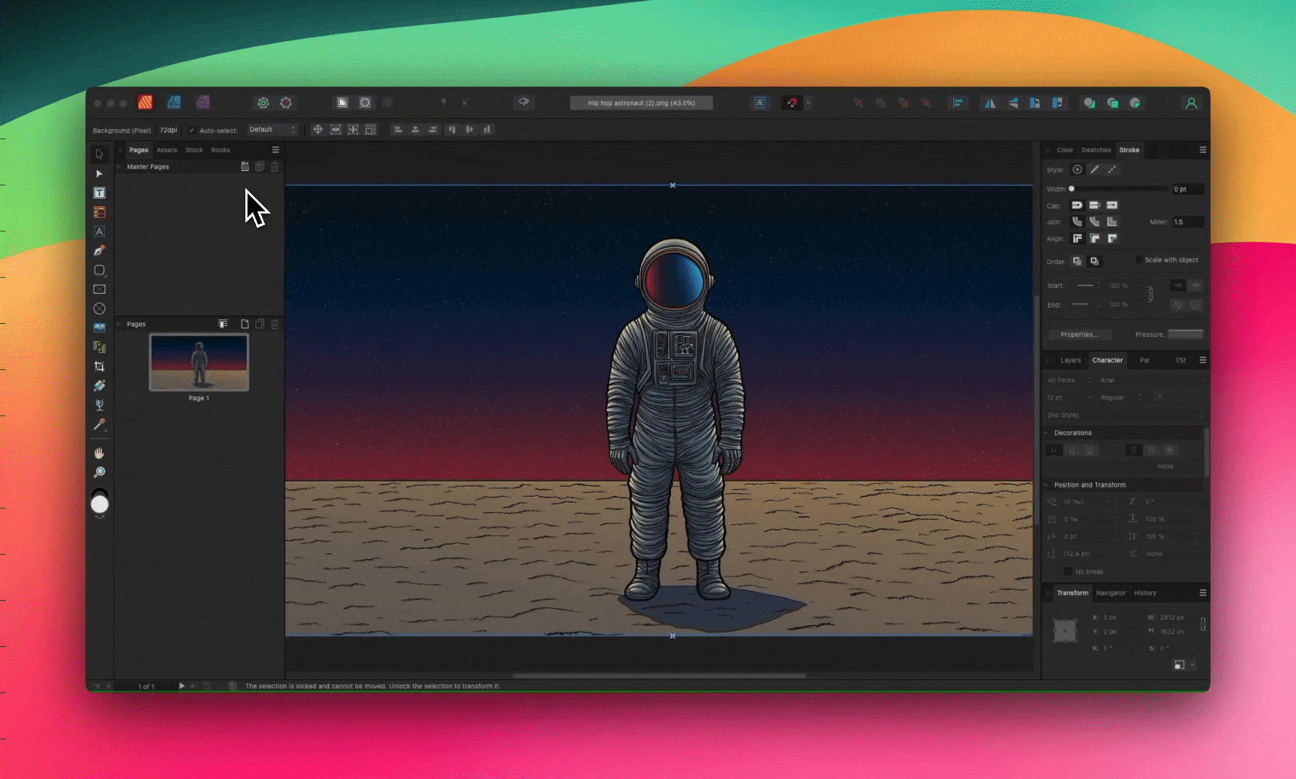Image resolution: width=1296 pixels, height=779 pixels.
Task: Toggle underline decoration U button
Action: tap(1054, 450)
